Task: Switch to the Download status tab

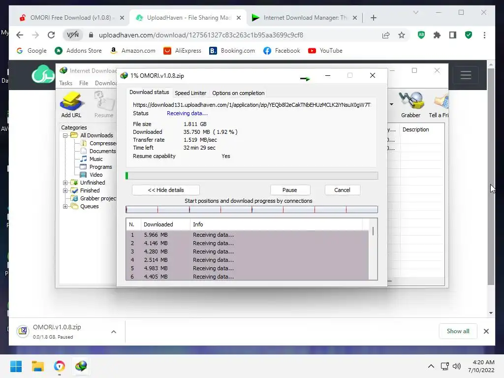Action: (x=149, y=92)
